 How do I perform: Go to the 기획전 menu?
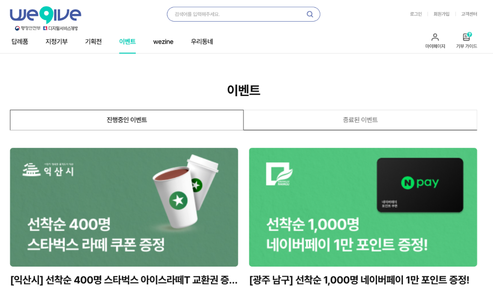[93, 41]
